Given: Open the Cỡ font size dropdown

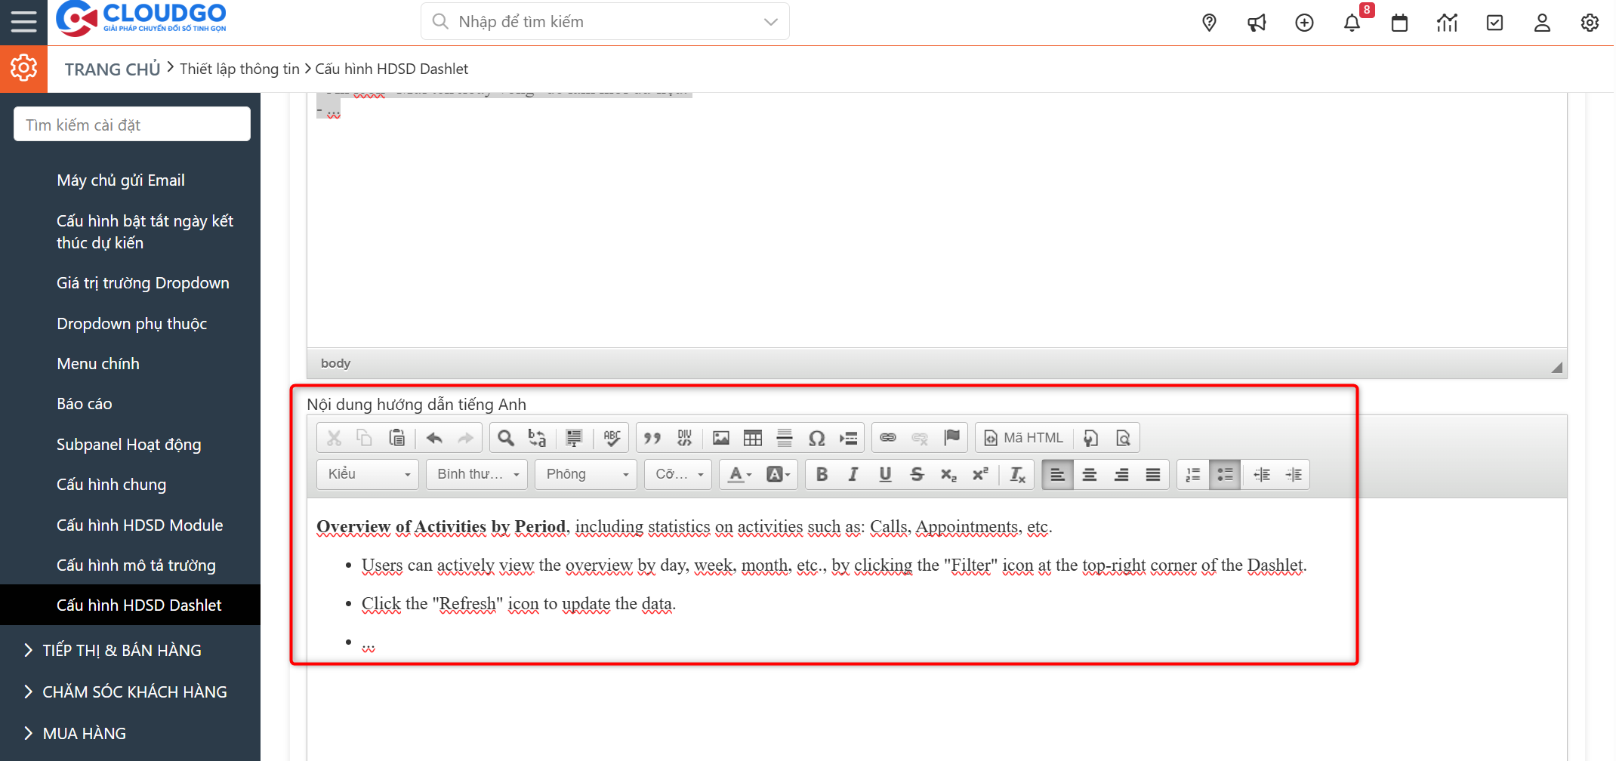Looking at the screenshot, I should (x=678, y=474).
